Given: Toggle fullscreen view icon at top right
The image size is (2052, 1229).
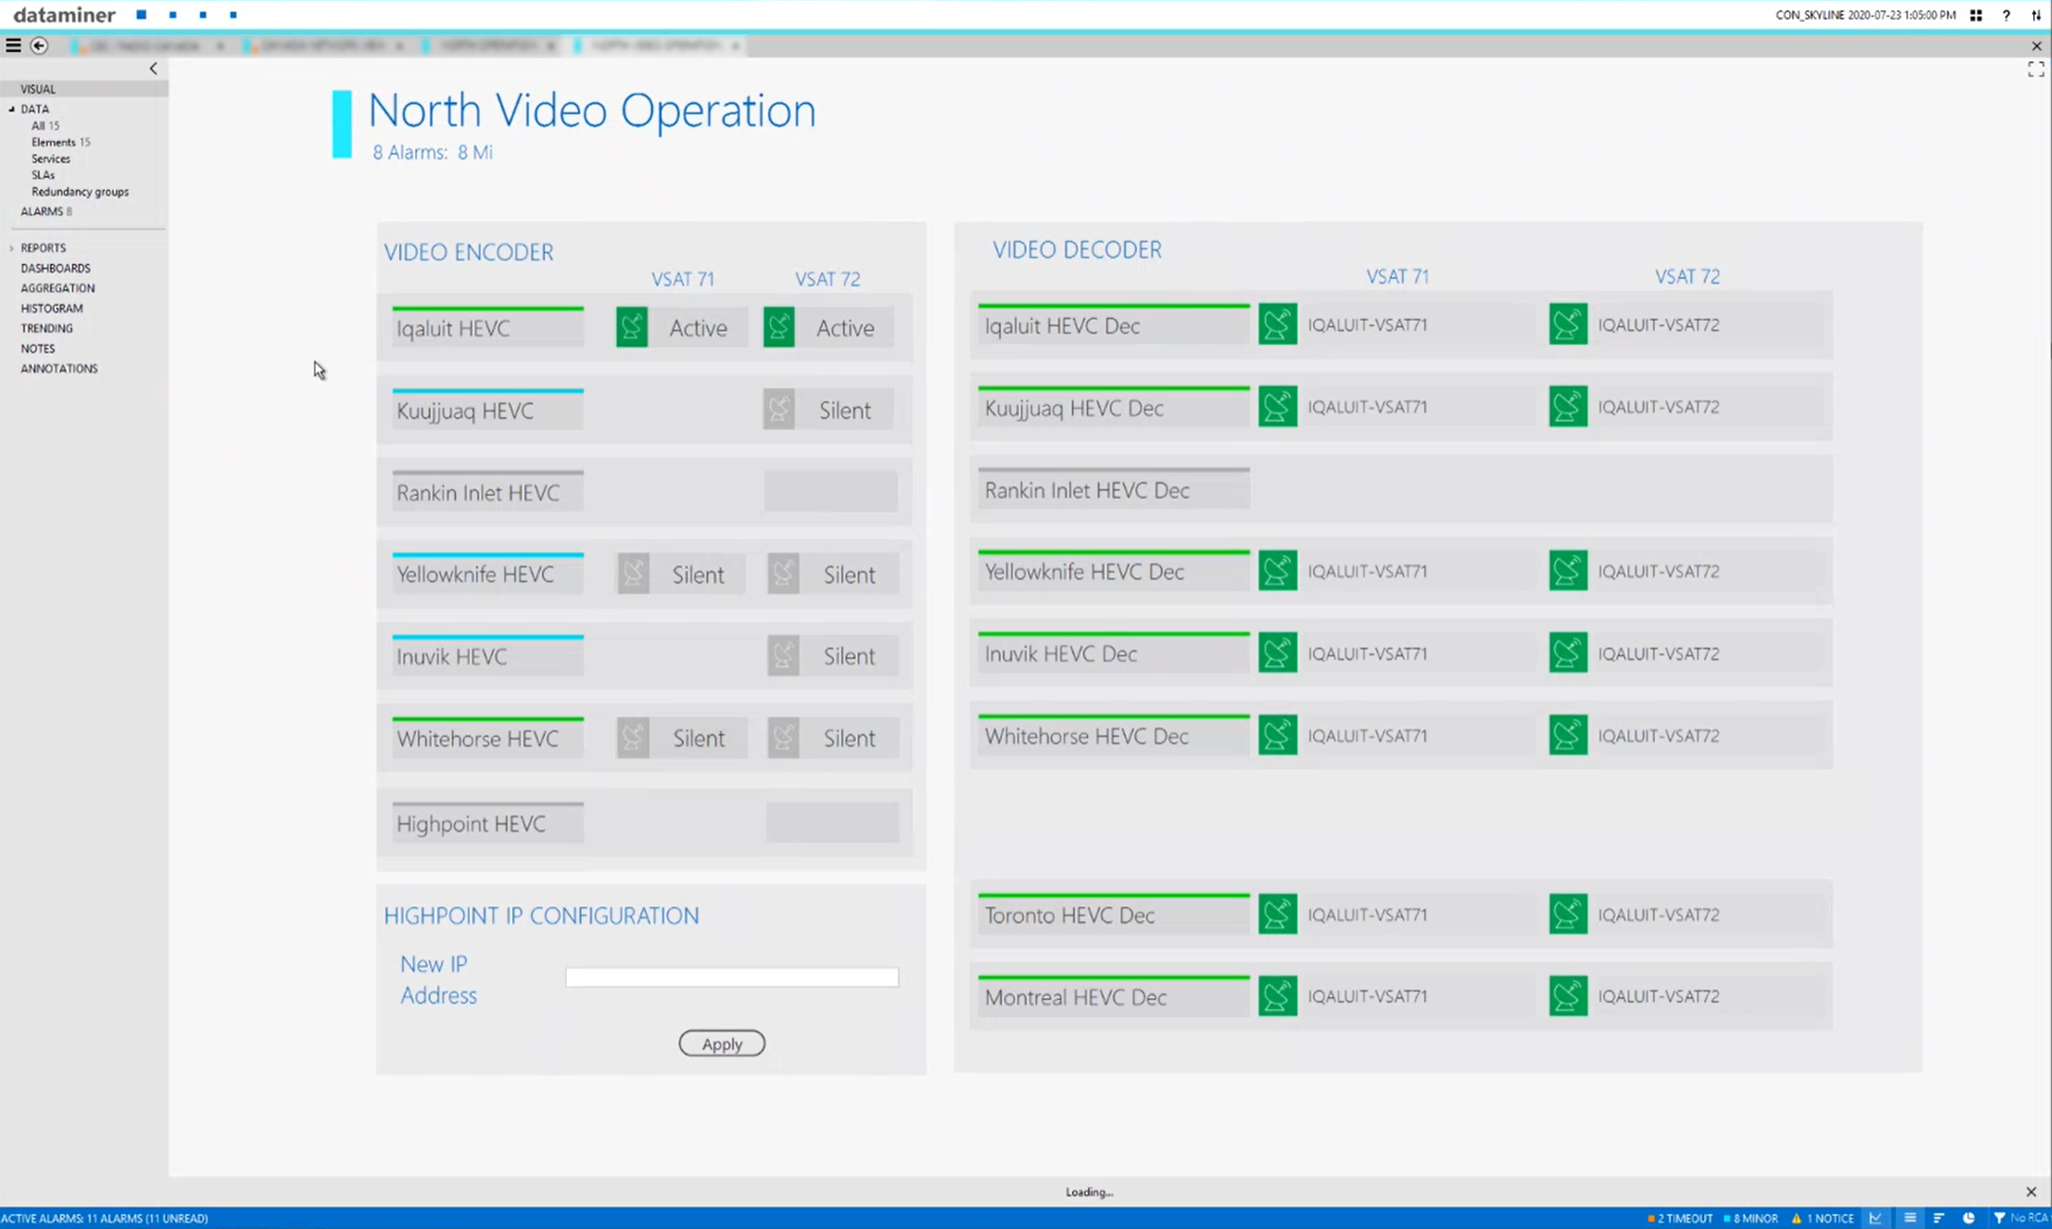Looking at the screenshot, I should (2036, 69).
